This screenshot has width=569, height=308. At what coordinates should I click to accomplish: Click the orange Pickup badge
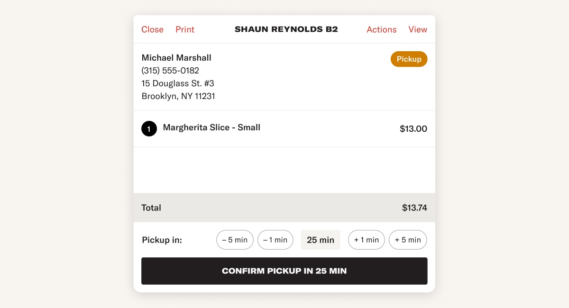[x=409, y=59]
